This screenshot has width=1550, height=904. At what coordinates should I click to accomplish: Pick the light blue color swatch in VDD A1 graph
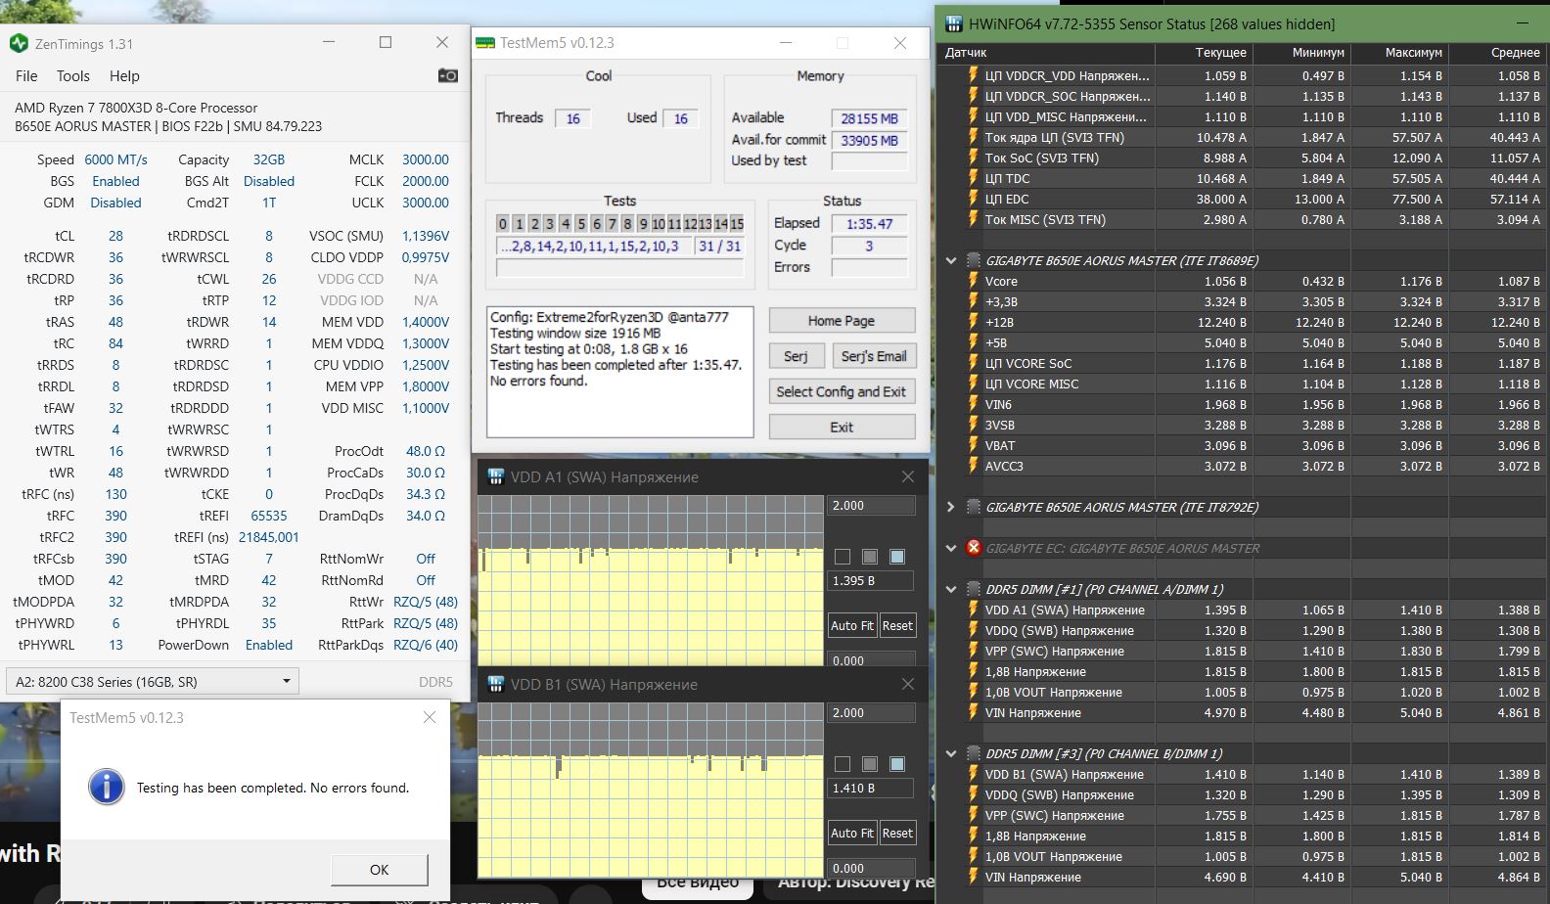897,557
